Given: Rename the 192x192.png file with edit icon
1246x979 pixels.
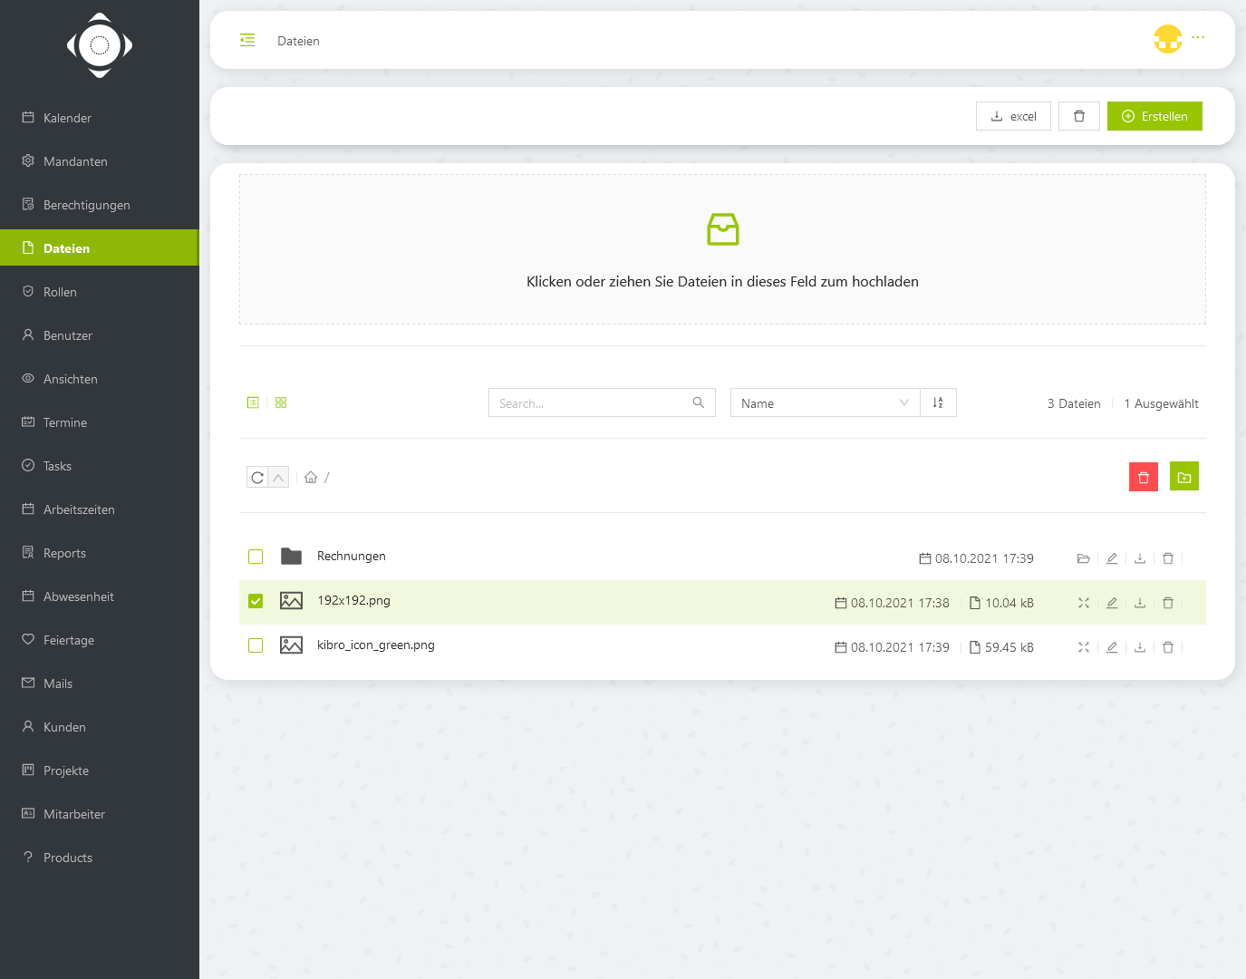Looking at the screenshot, I should pyautogui.click(x=1112, y=603).
